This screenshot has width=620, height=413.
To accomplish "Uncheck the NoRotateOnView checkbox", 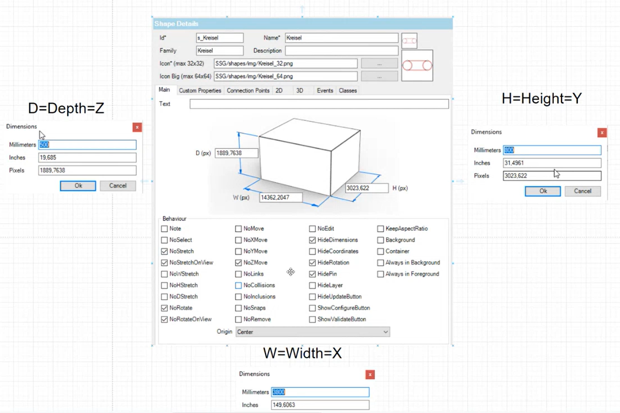I will (164, 320).
